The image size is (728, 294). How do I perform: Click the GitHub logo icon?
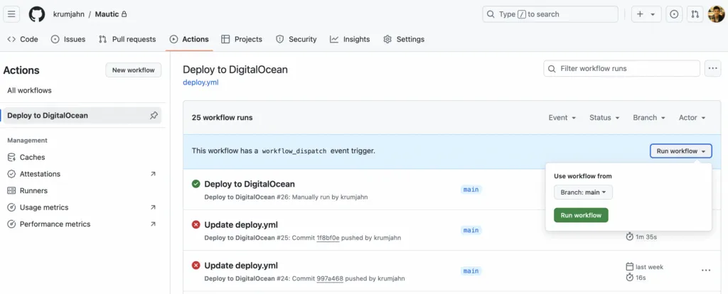coord(37,14)
